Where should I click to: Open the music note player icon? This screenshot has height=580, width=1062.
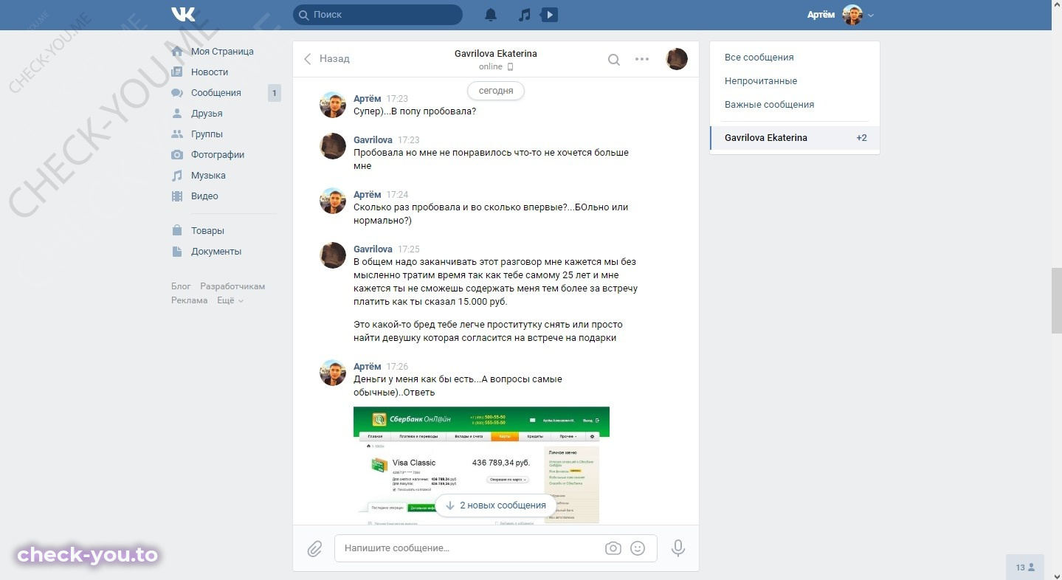[x=524, y=15]
